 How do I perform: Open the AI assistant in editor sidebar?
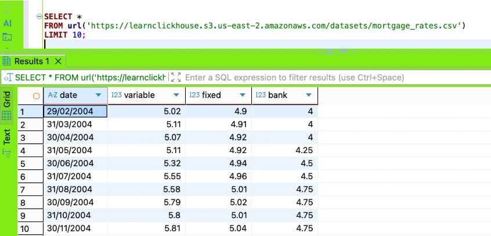[8, 24]
